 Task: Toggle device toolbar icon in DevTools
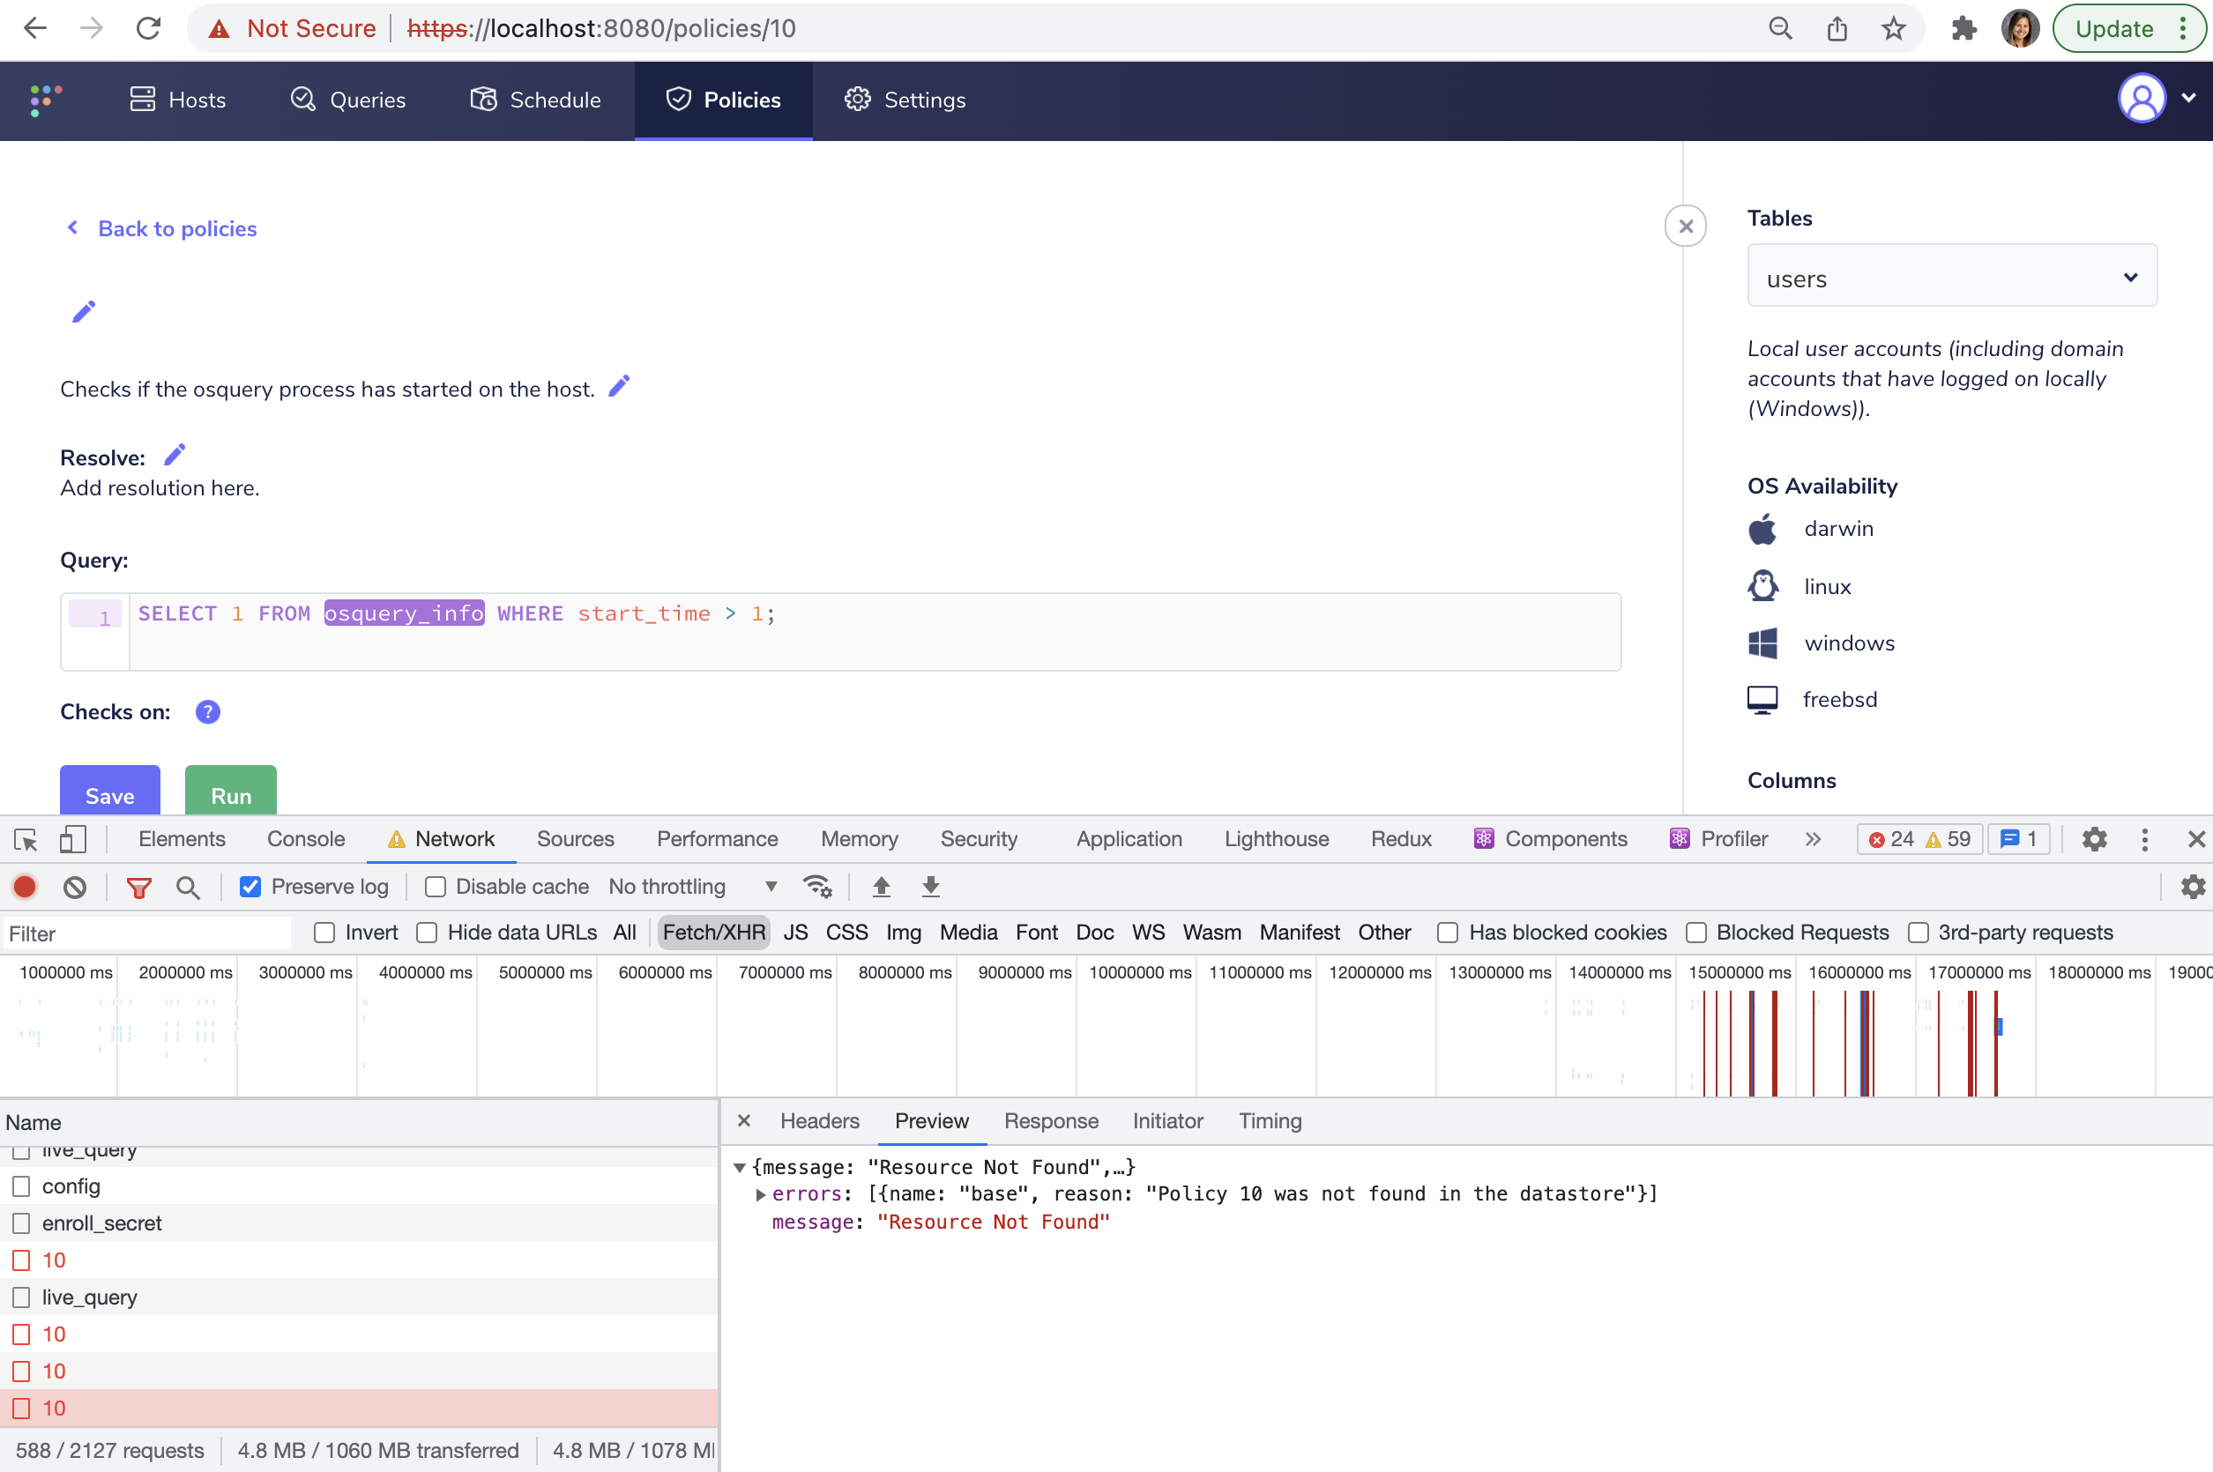[72, 838]
